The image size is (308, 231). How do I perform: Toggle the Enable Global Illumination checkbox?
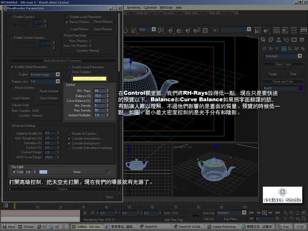click(x=12, y=67)
